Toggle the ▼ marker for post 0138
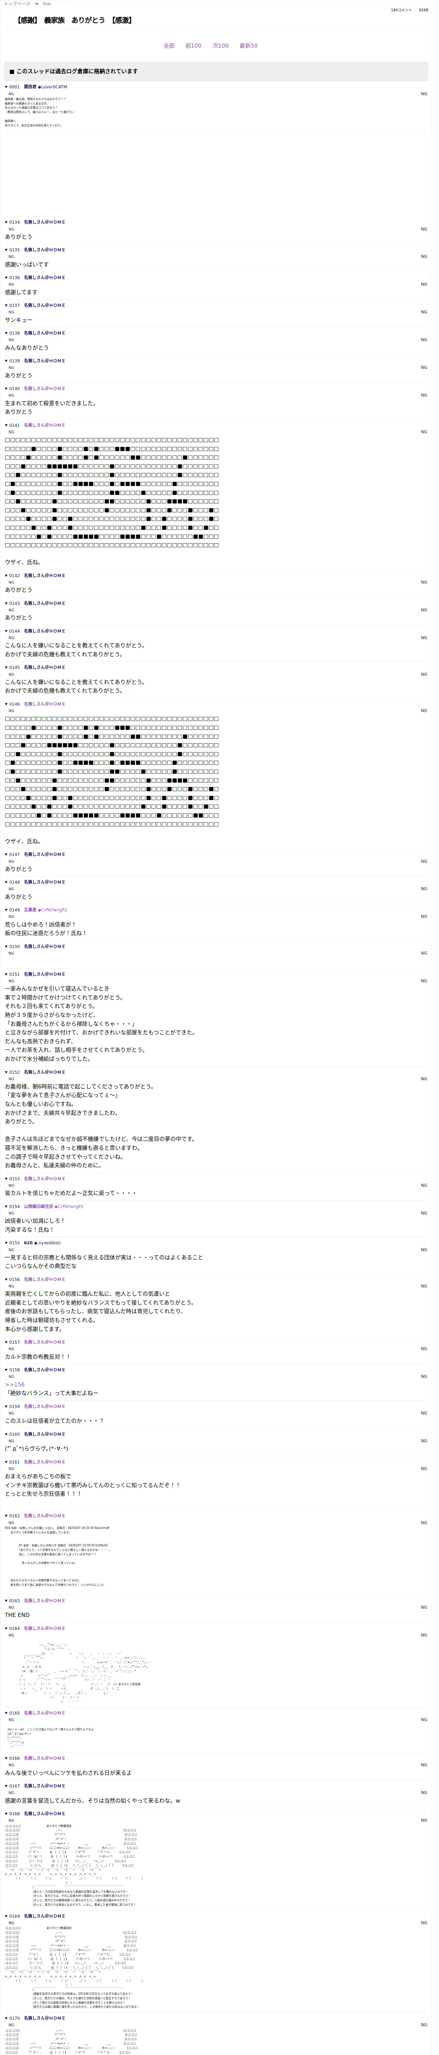This screenshot has height=2055, width=439. coord(6,334)
